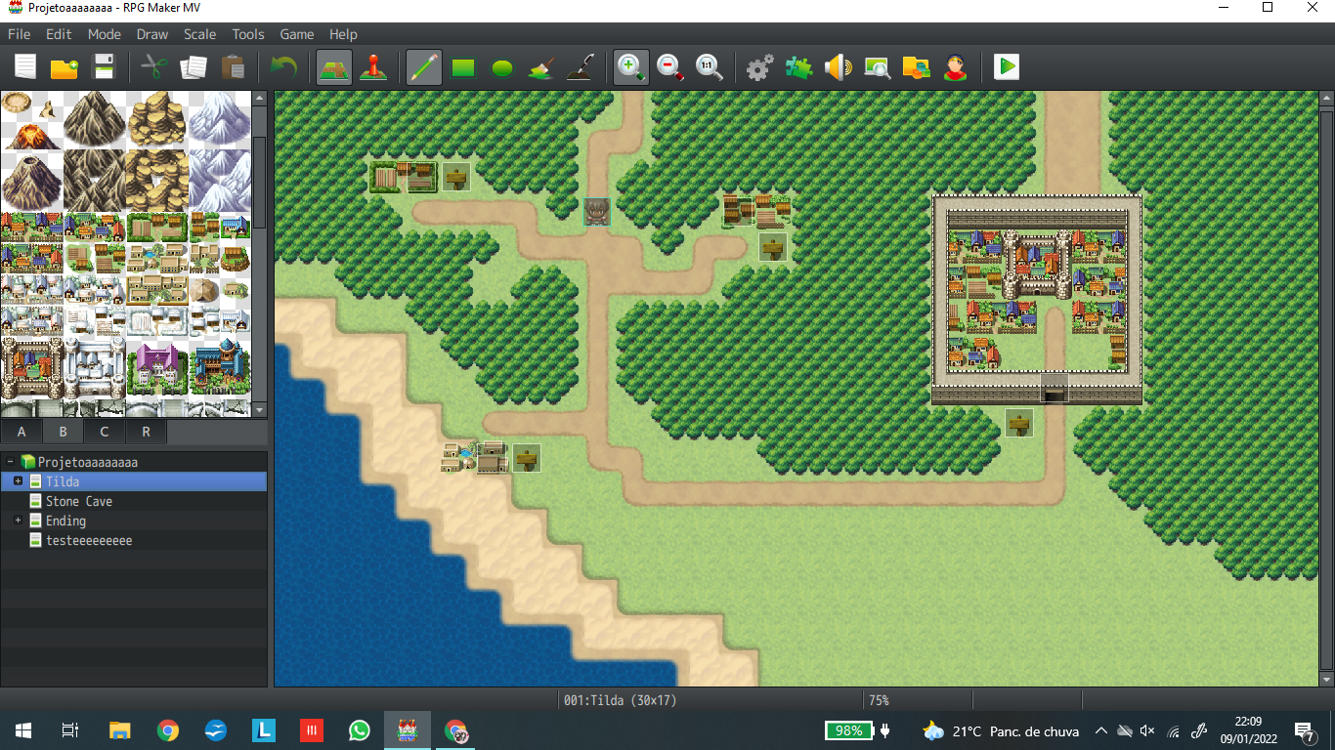Image resolution: width=1335 pixels, height=750 pixels.
Task: Switch to tileset tab C
Action: click(105, 432)
